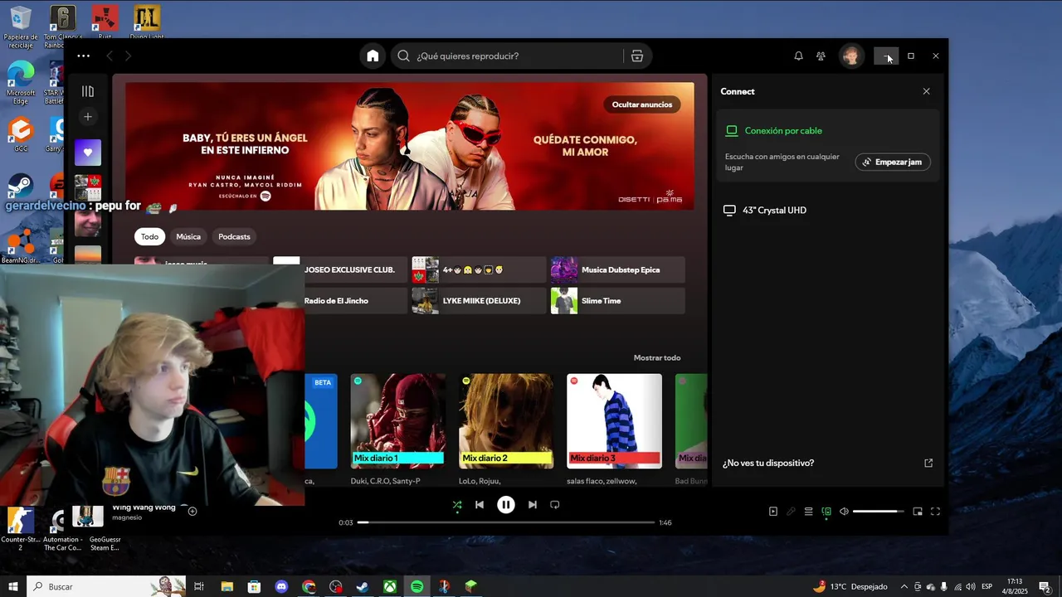Open '13°C Despejado' weather widget
The image size is (1062, 597).
[850, 586]
